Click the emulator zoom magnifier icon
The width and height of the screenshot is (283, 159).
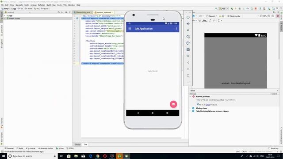(x=188, y=56)
